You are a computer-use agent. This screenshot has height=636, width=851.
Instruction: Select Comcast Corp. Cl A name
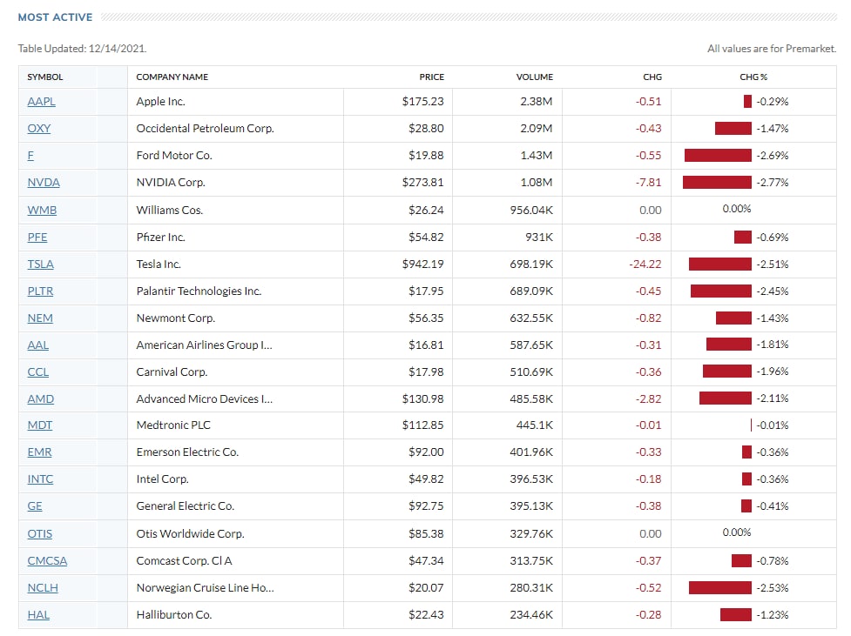(x=184, y=561)
